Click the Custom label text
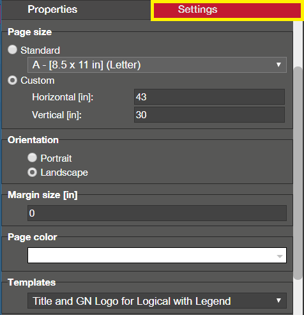This screenshot has width=304, height=315. pos(38,81)
